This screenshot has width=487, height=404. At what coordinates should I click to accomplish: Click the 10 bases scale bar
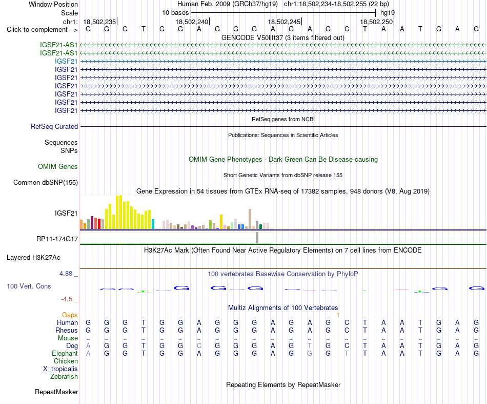pyautogui.click(x=283, y=13)
